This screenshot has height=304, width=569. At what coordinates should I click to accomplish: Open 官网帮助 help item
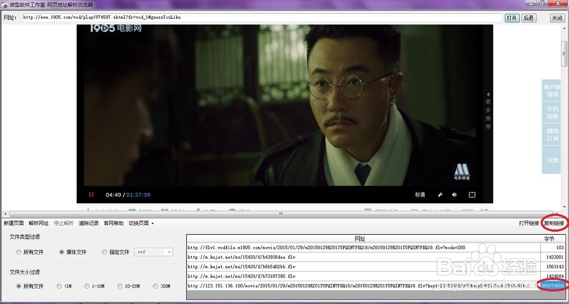click(114, 223)
